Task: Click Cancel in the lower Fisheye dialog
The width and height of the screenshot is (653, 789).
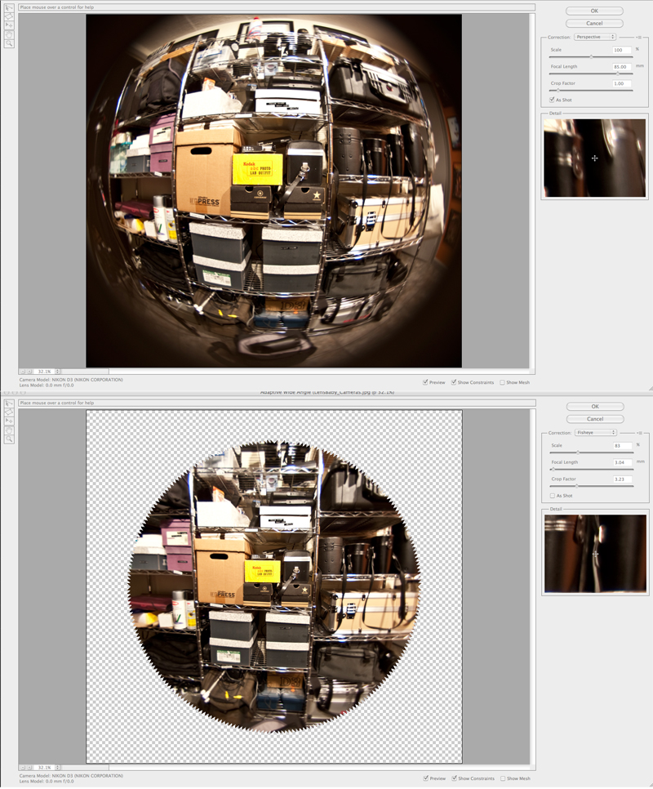Action: [595, 419]
